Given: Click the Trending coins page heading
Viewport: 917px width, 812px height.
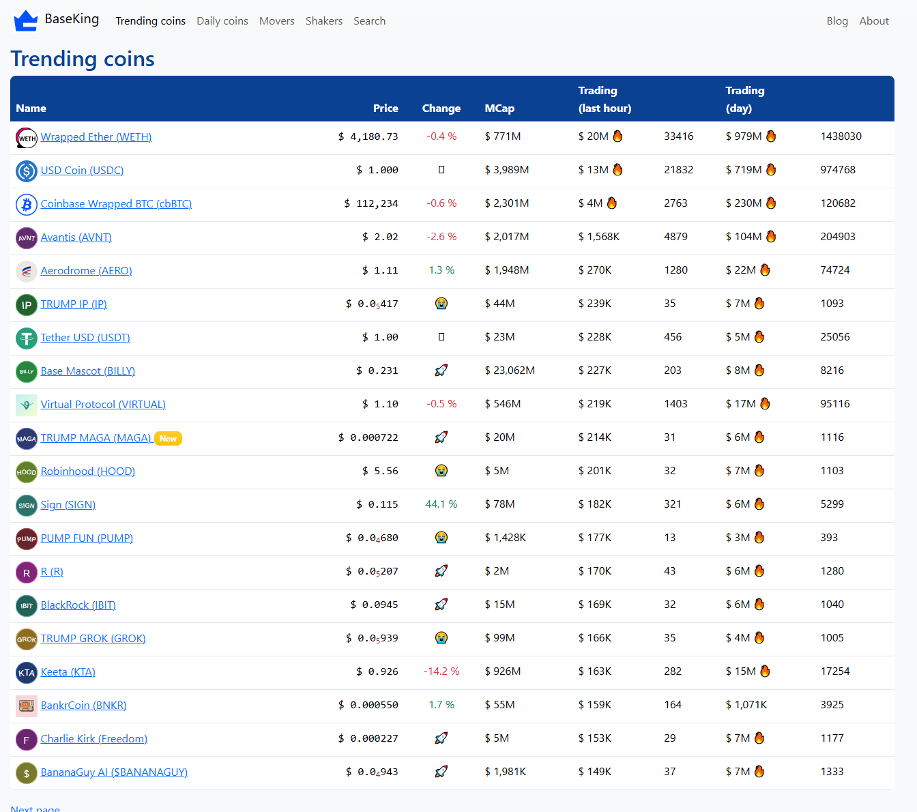Looking at the screenshot, I should [83, 59].
